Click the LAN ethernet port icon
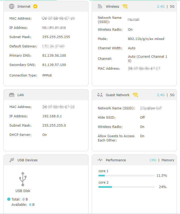Image resolution: width=180 pixels, height=214 pixels. (x=12, y=95)
